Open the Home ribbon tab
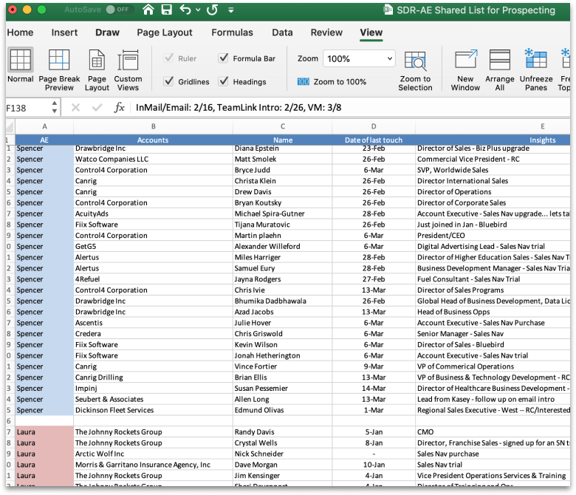The image size is (576, 495). coord(20,33)
